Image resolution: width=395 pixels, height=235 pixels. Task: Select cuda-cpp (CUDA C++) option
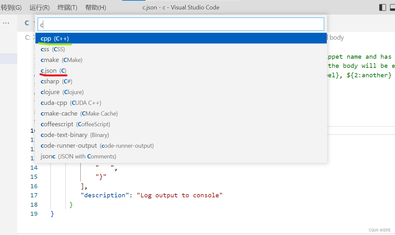pyautogui.click(x=181, y=103)
